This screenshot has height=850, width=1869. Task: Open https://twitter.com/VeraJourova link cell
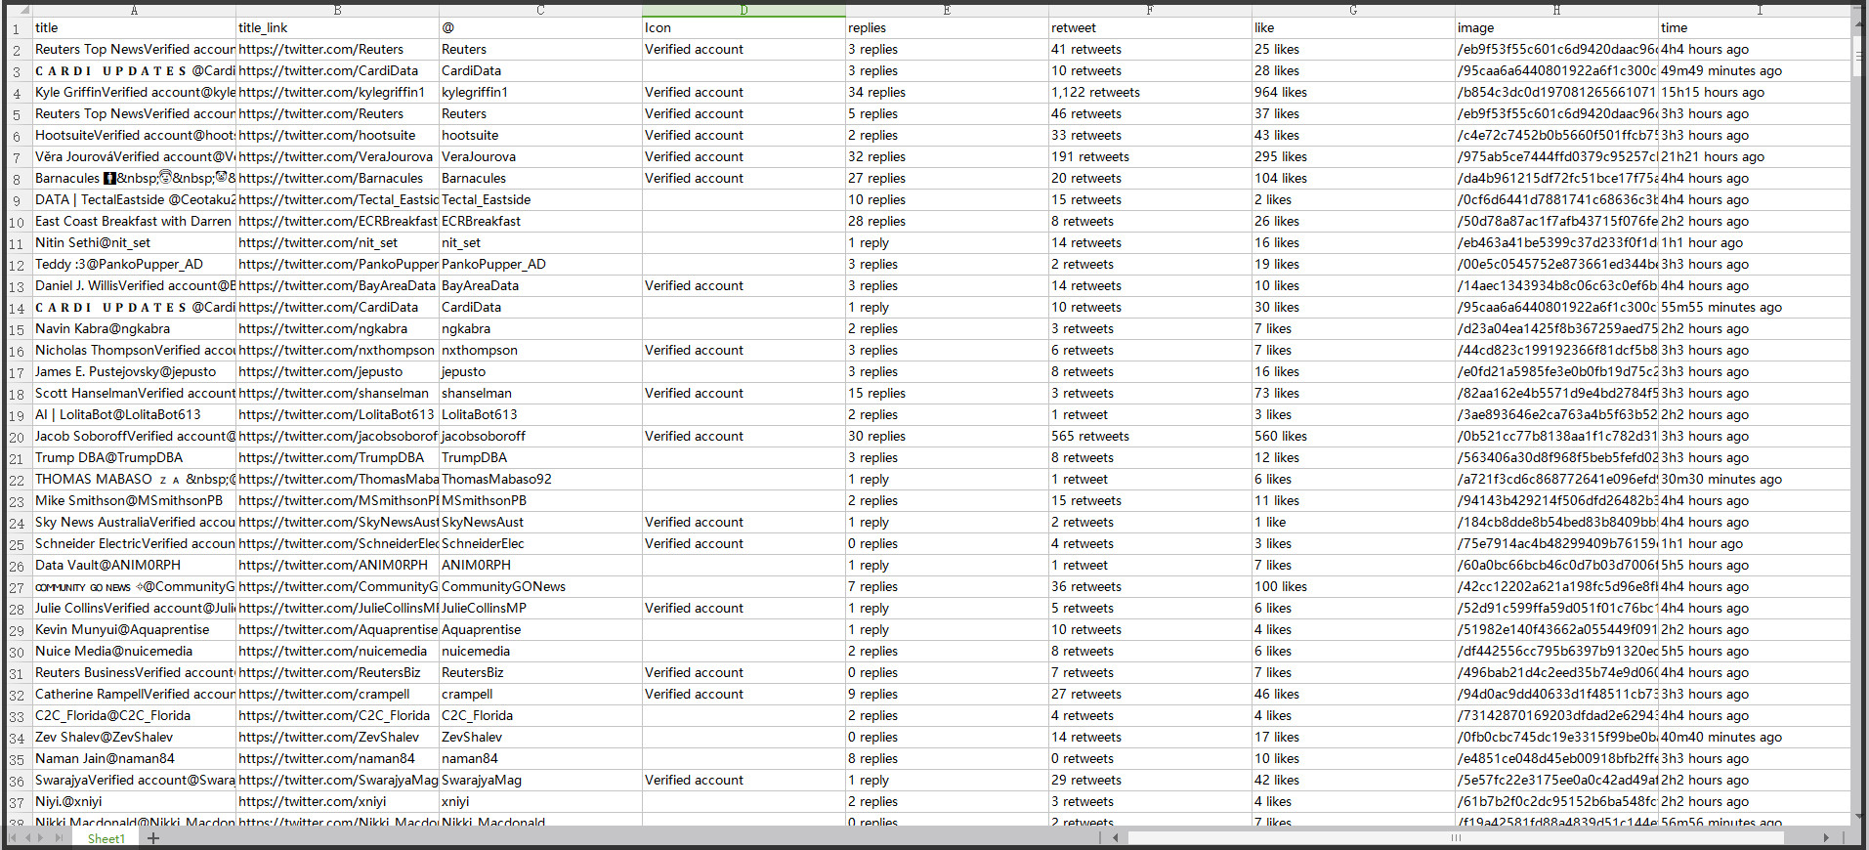(337, 156)
